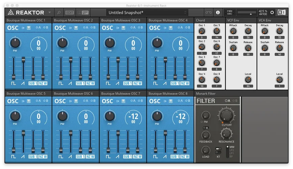Viewport: 293px width, 169px height.
Task: Open the NZ W selector in OSC 7
Action: tap(138, 156)
